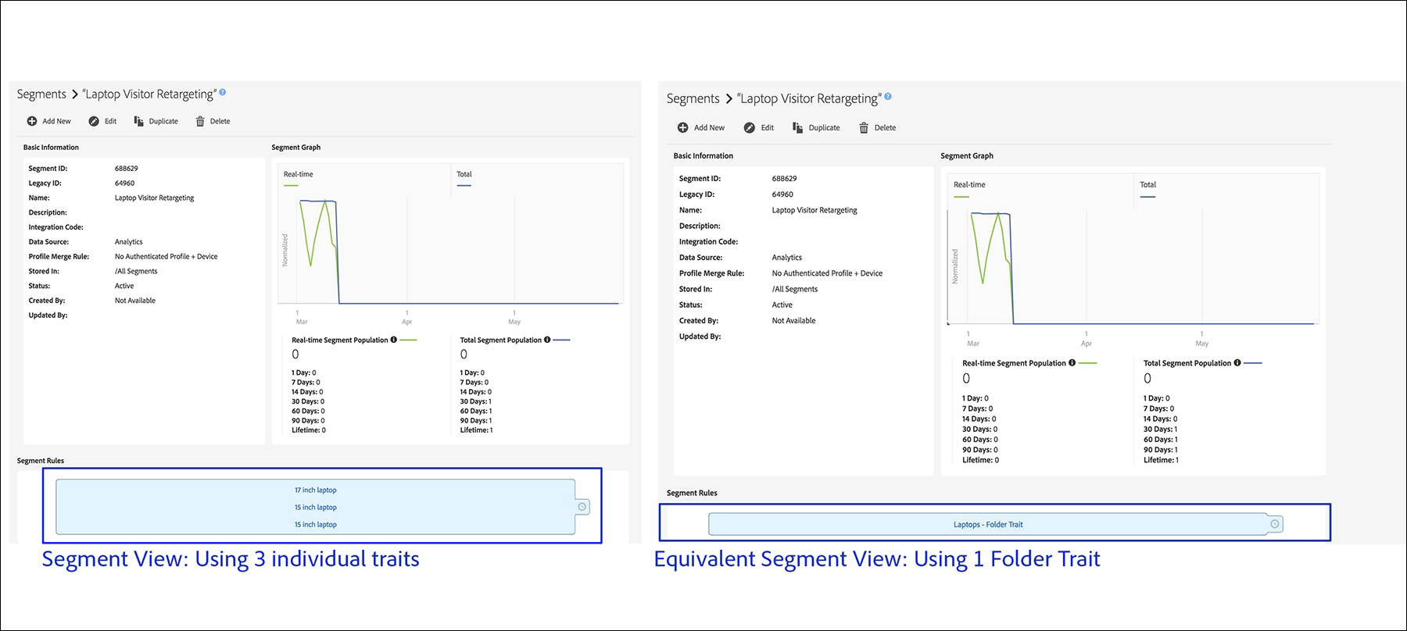Click the middle 15 inch laptop trait row
The width and height of the screenshot is (1407, 631).
pos(316,508)
